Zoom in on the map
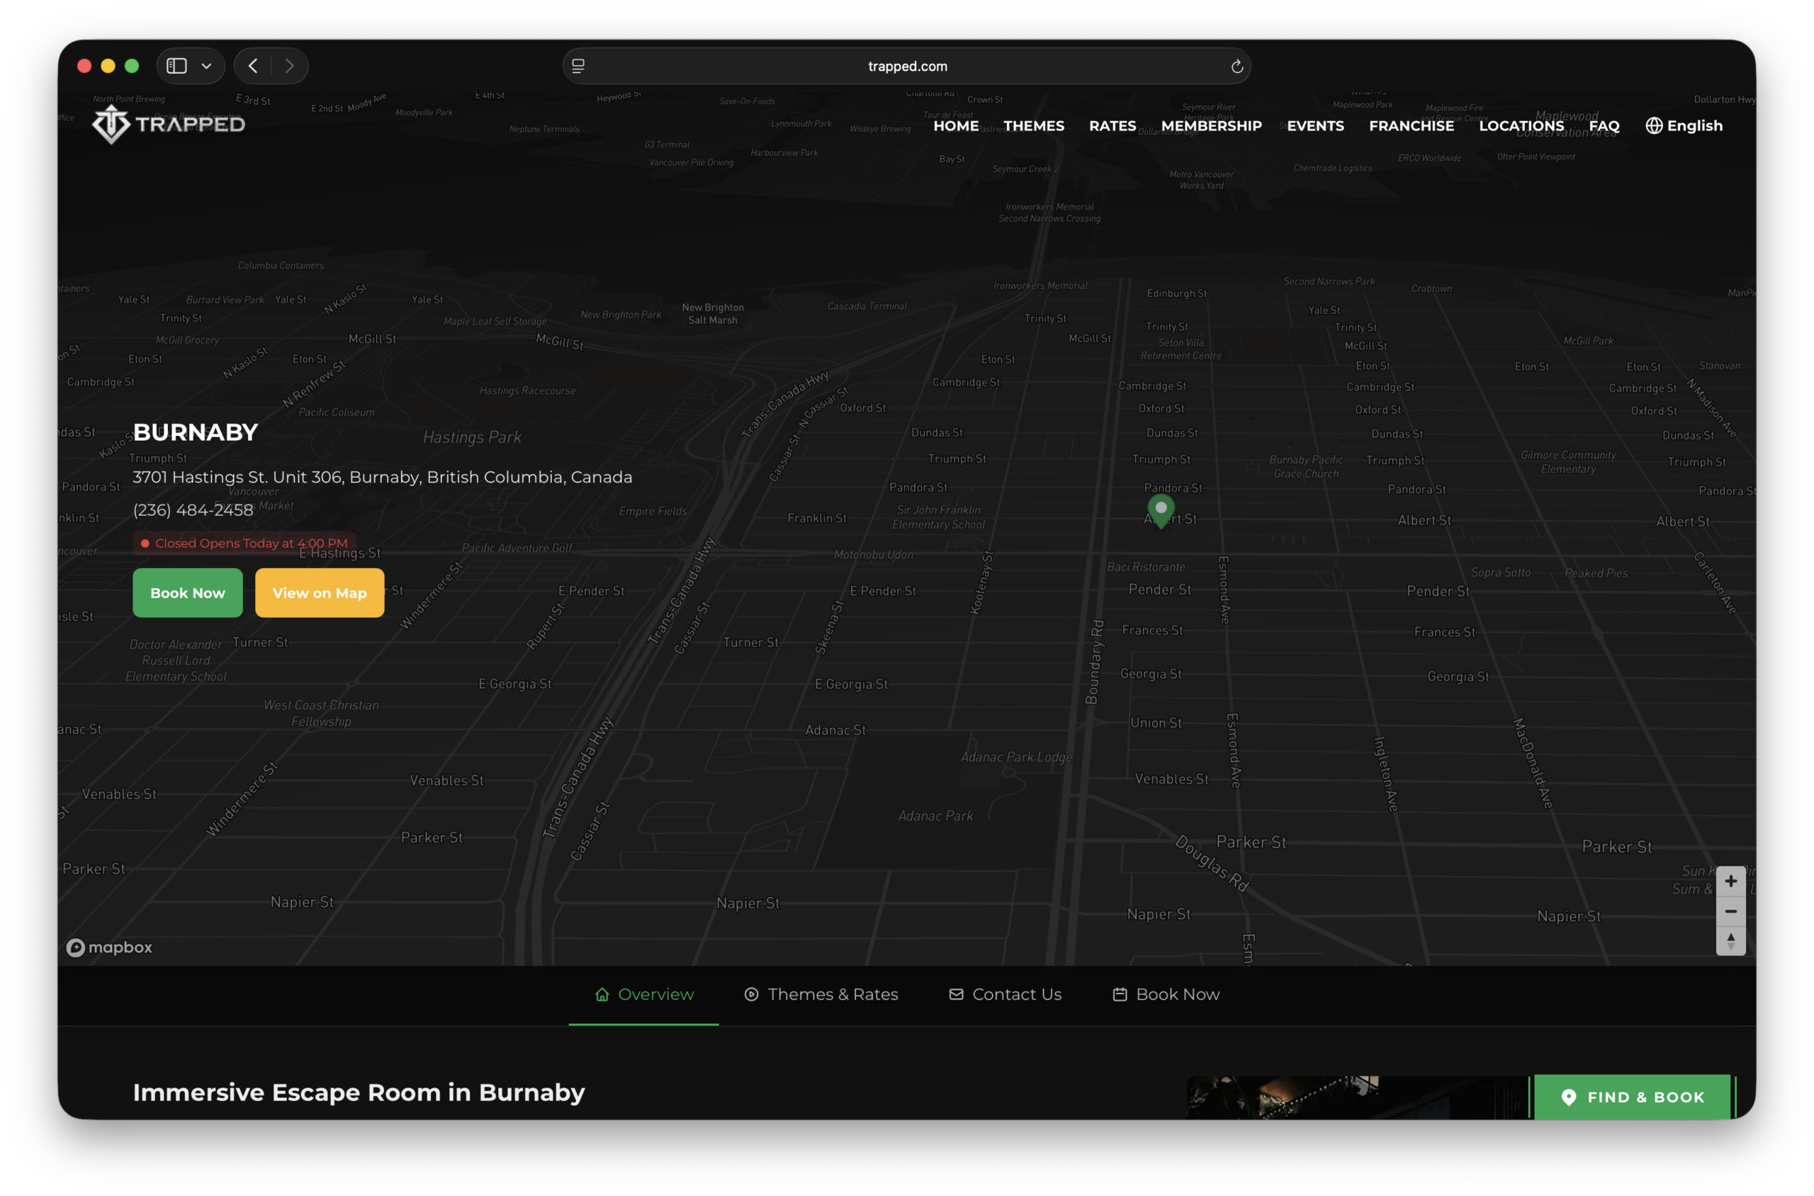Image resolution: width=1814 pixels, height=1196 pixels. point(1730,881)
